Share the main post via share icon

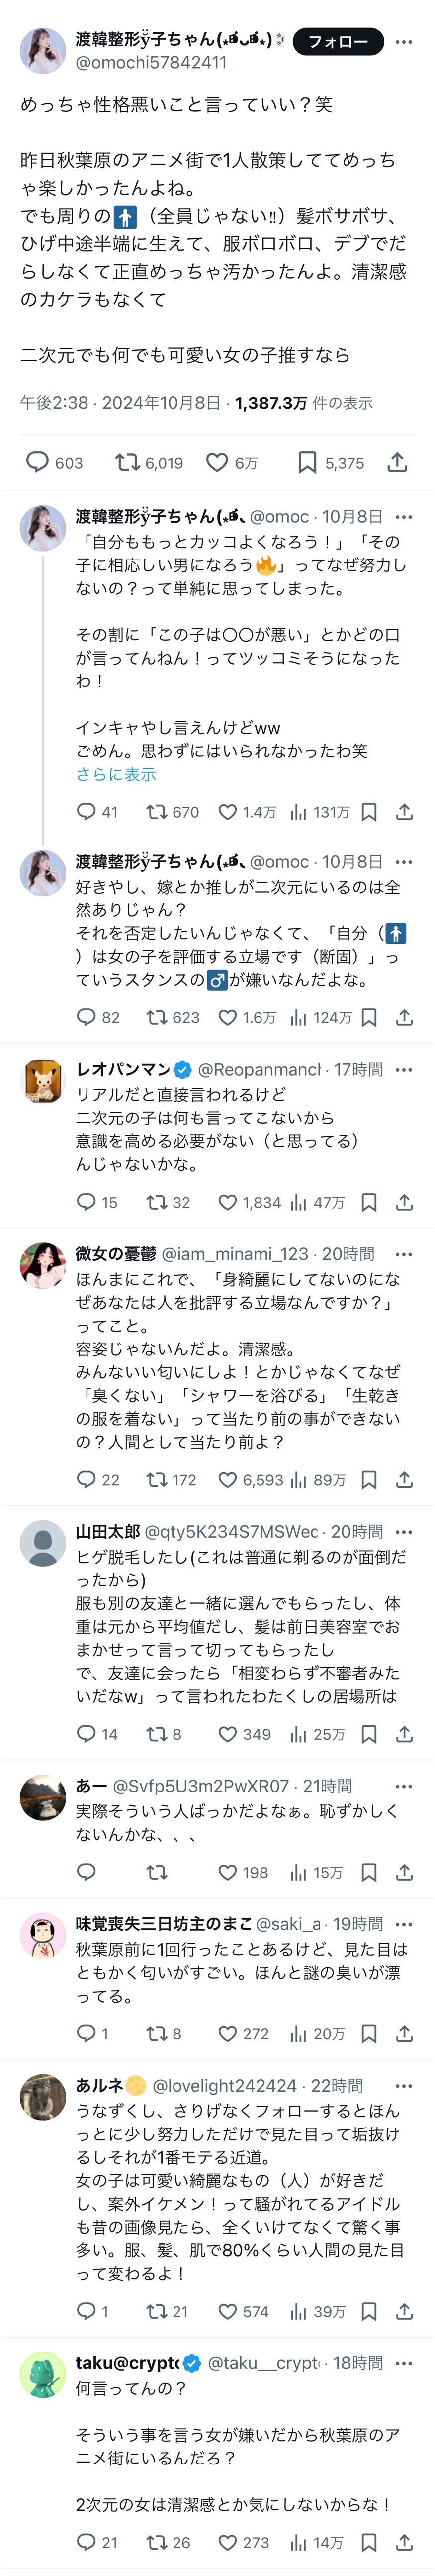397,462
